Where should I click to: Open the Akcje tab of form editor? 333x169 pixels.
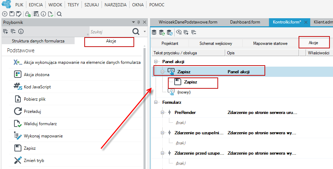(x=313, y=43)
